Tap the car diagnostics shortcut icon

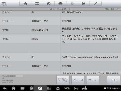coord(76,88)
